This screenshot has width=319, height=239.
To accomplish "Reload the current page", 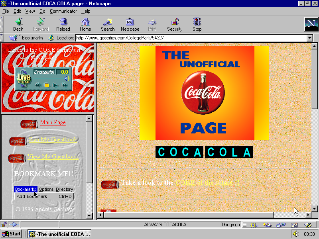I will (x=63, y=24).
